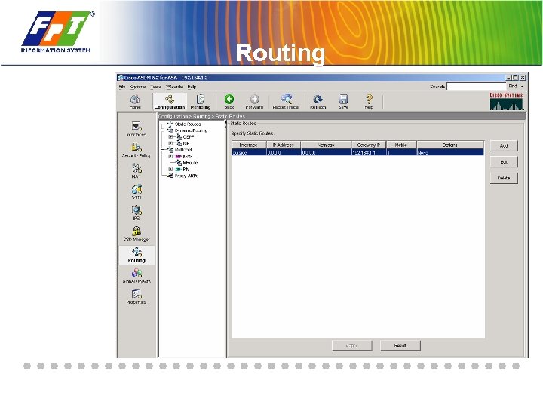Click the Interface column header
This screenshot has height=407, width=543.
(x=249, y=145)
